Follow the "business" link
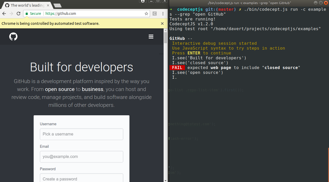 coord(92,89)
